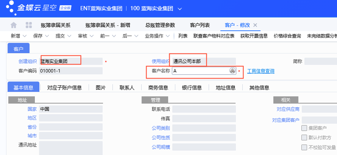The height and width of the screenshot is (155, 337).
Task: Click the 对应集团客户 label link
Action: tap(286, 120)
